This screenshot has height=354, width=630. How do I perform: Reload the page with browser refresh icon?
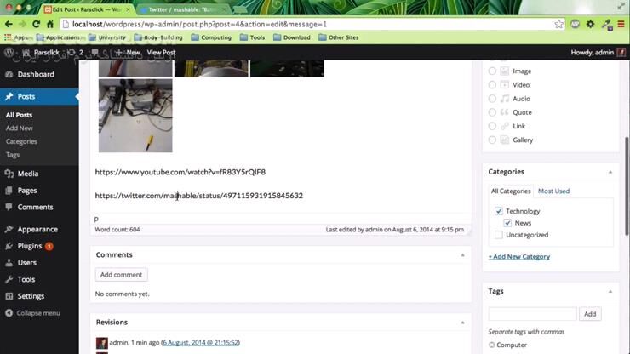pyautogui.click(x=37, y=24)
